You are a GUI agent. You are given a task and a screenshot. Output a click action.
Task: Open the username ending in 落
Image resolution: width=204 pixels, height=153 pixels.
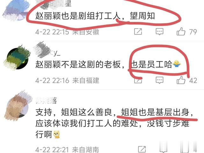(46, 100)
